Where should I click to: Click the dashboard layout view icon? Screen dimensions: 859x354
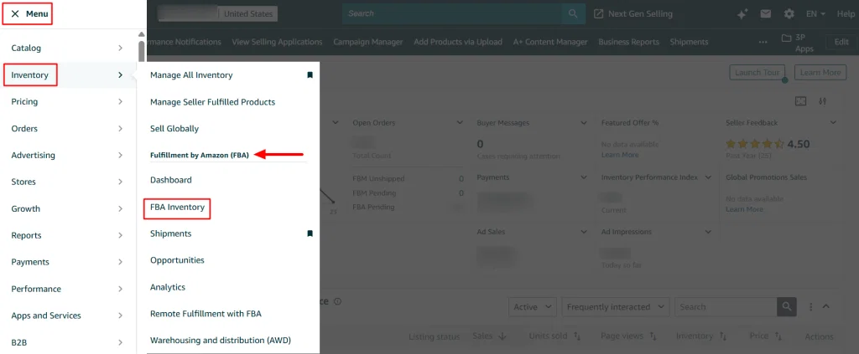(x=801, y=101)
